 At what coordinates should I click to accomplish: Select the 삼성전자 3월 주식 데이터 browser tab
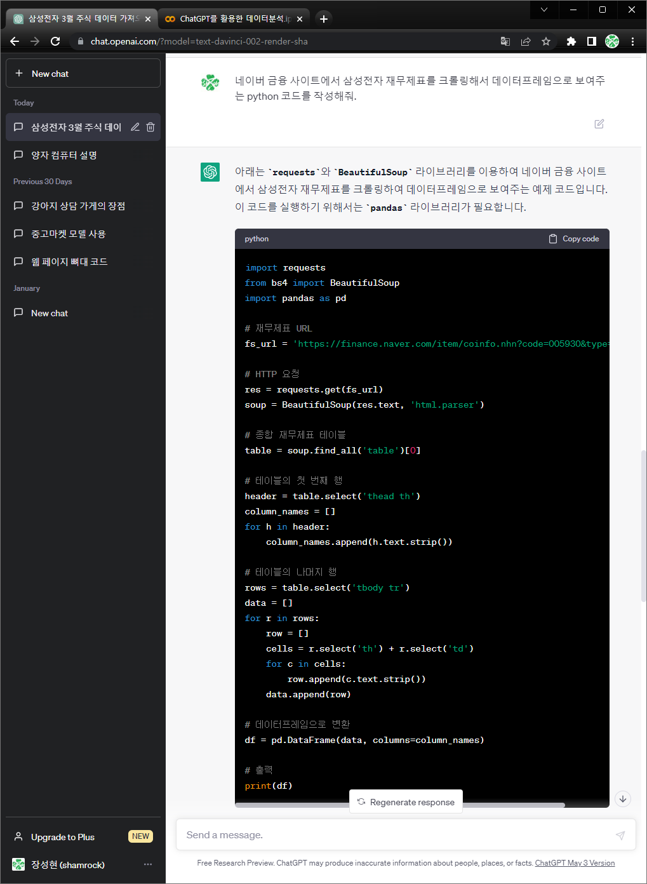[83, 19]
